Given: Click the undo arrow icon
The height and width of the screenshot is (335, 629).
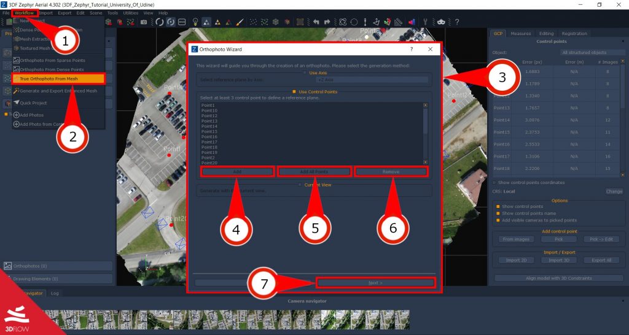Looking at the screenshot, I should click(x=316, y=22).
